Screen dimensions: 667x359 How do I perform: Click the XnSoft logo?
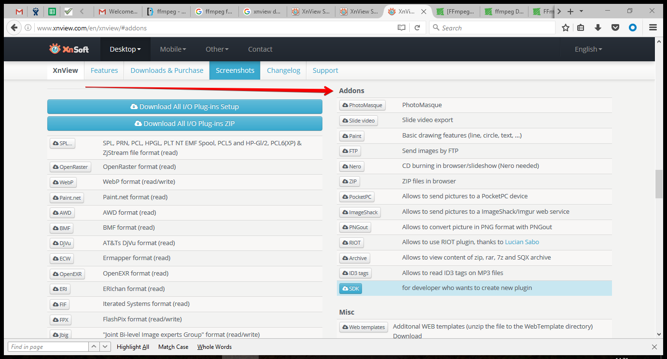[69, 49]
